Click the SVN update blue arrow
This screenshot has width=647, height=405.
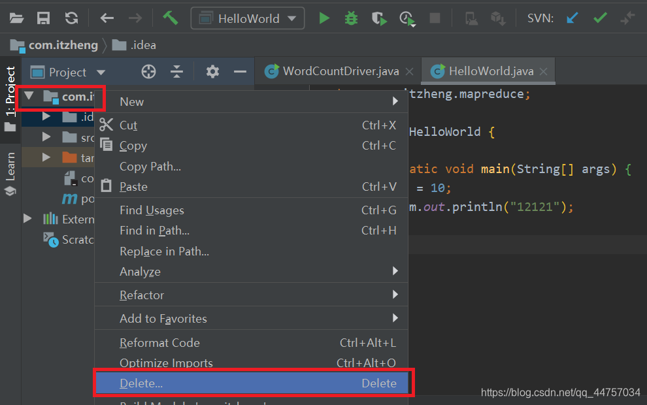click(572, 18)
